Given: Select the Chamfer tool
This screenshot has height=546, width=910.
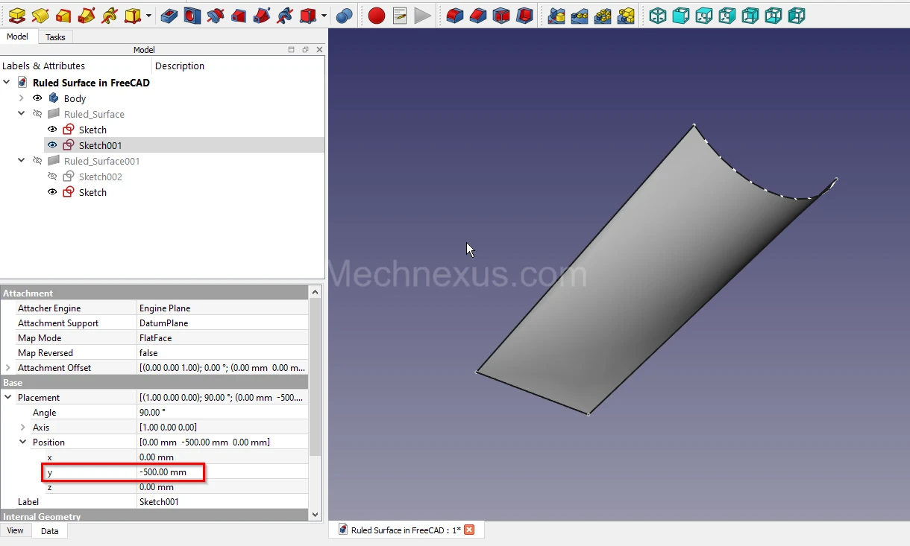Looking at the screenshot, I should click(x=478, y=15).
